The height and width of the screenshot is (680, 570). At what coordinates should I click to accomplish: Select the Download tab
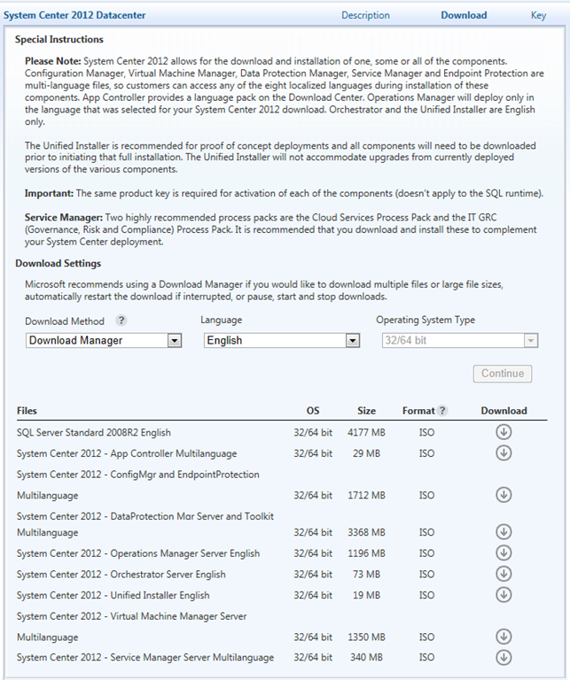(x=464, y=15)
